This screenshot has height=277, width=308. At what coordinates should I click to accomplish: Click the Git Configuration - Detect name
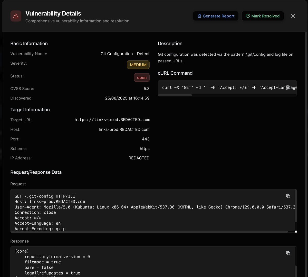[x=125, y=54]
